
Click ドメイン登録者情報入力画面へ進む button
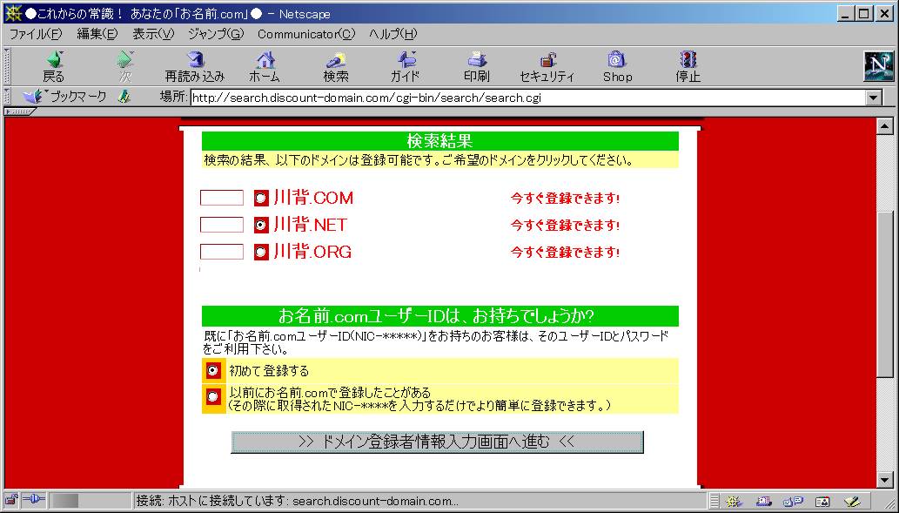click(x=437, y=442)
